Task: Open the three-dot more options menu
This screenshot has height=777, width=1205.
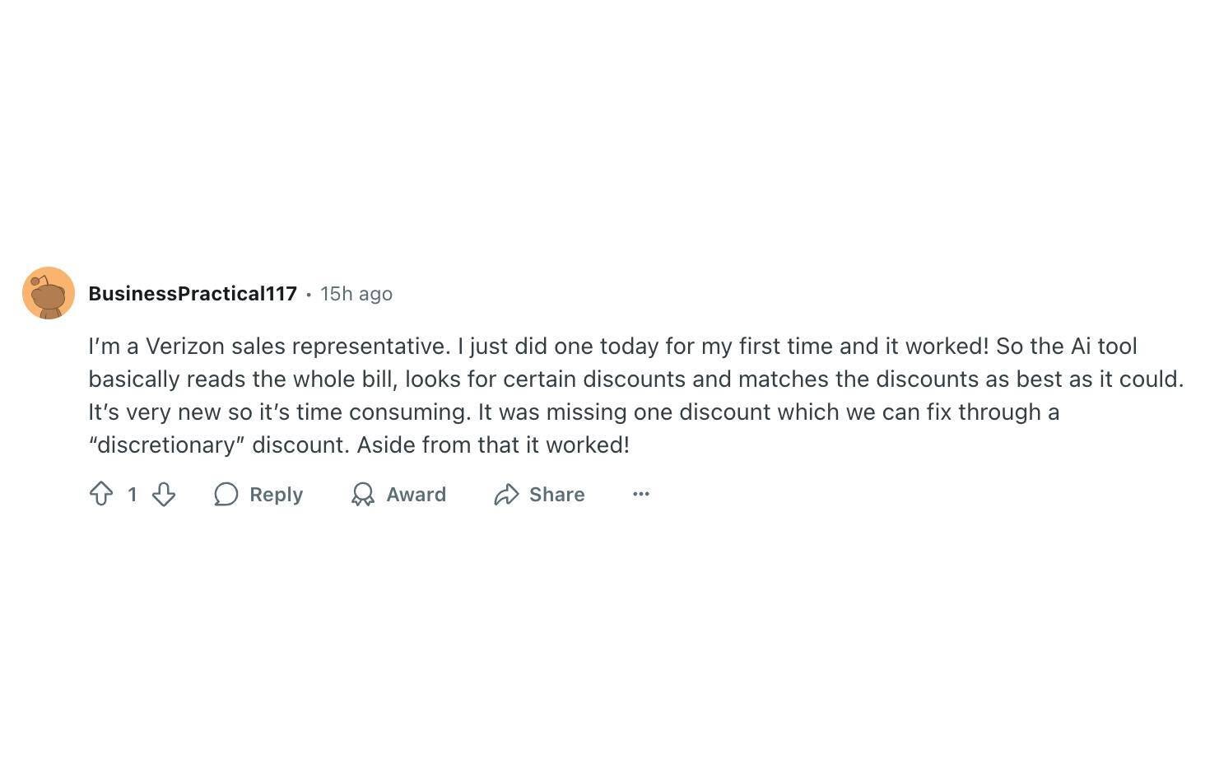Action: click(641, 494)
